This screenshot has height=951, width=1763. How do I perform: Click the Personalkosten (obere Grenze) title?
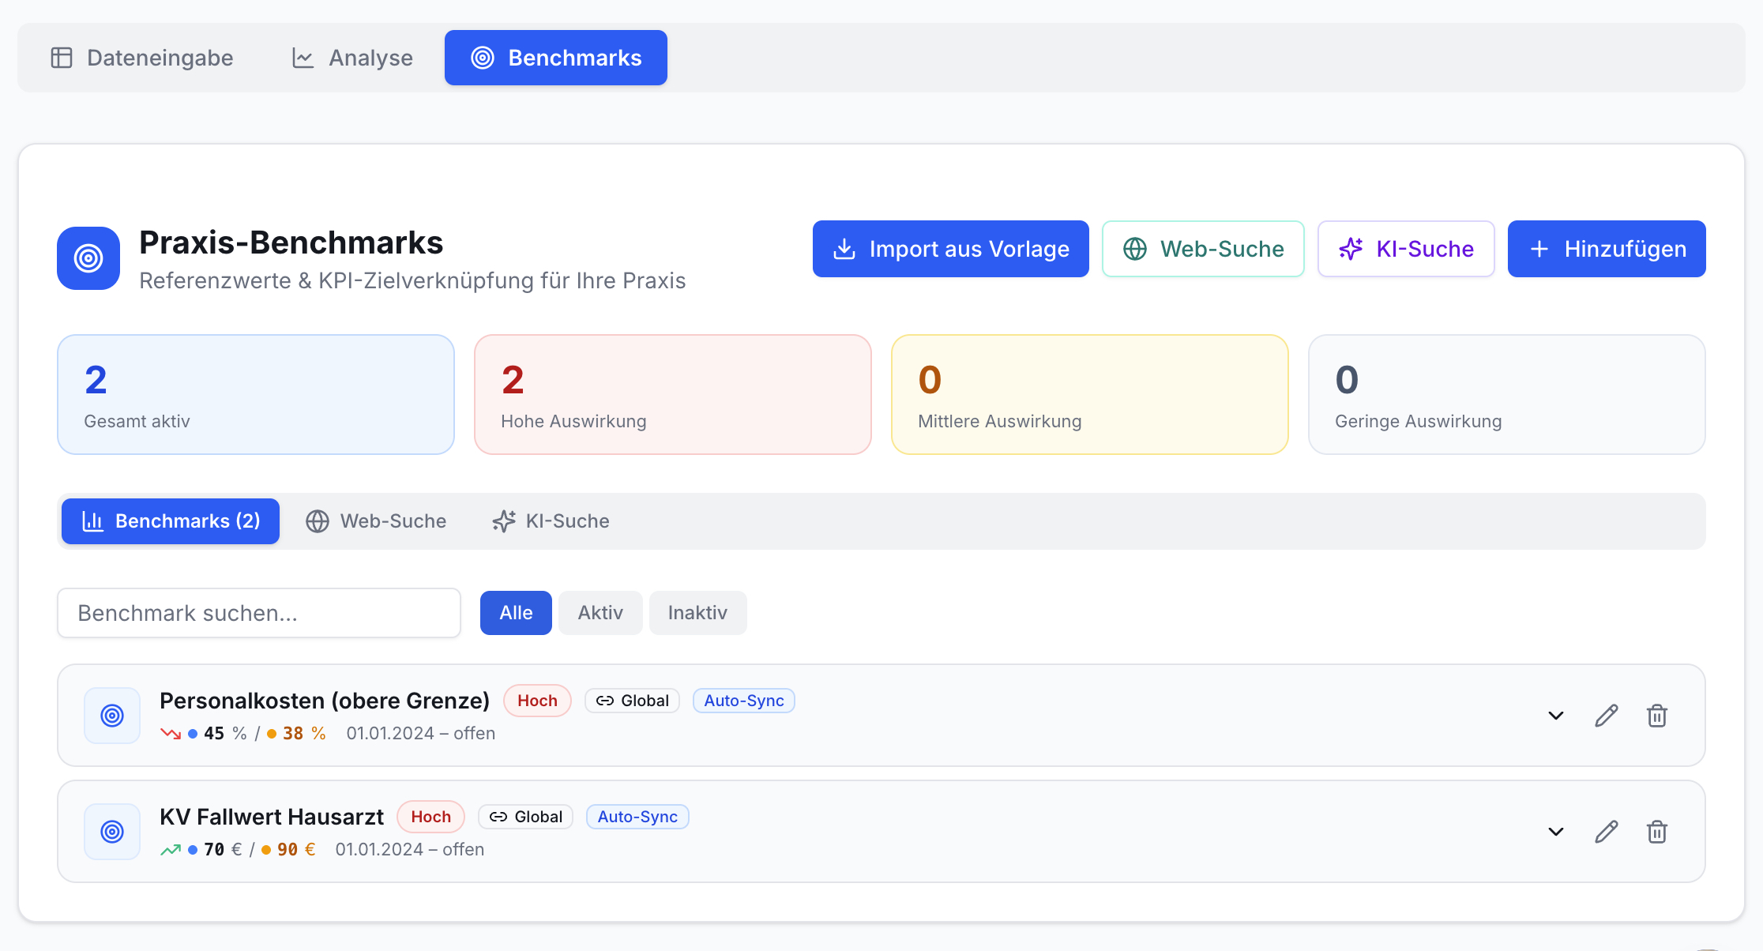[325, 701]
